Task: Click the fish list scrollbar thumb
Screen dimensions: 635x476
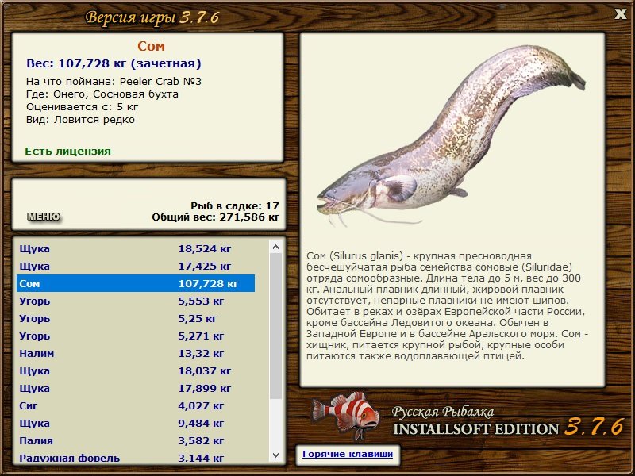Action: (275, 326)
